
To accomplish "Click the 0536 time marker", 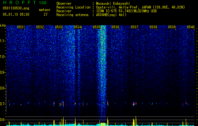I will tap(116, 27).
